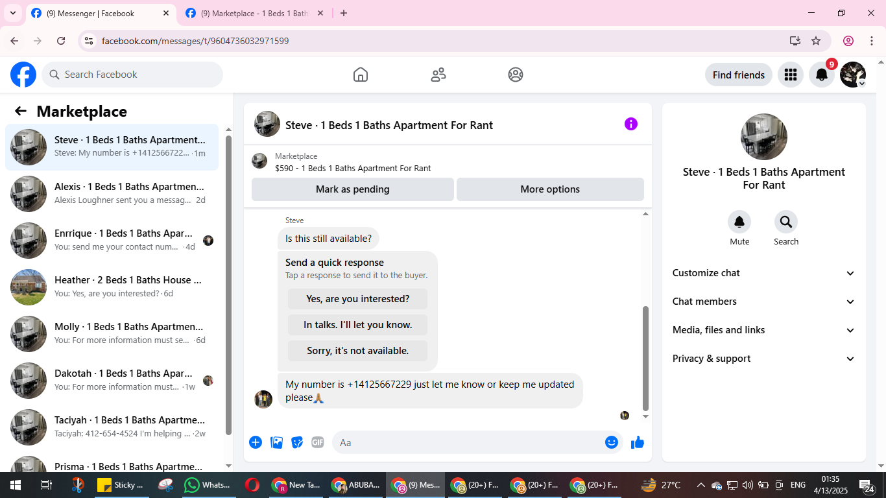Choose a sticker icon in composer

297,442
